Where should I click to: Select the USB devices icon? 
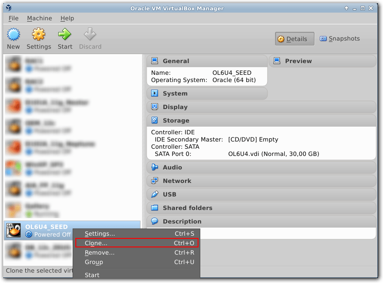click(x=153, y=194)
